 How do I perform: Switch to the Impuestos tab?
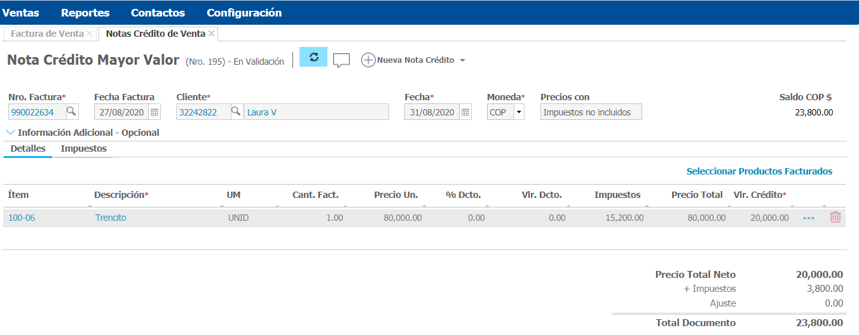pos(83,148)
